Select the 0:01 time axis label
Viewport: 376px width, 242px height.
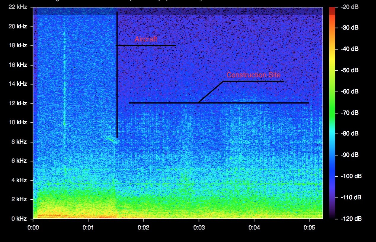pos(88,228)
